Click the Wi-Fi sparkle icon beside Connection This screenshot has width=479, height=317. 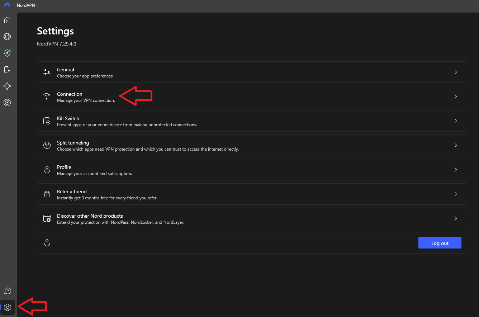(x=47, y=96)
